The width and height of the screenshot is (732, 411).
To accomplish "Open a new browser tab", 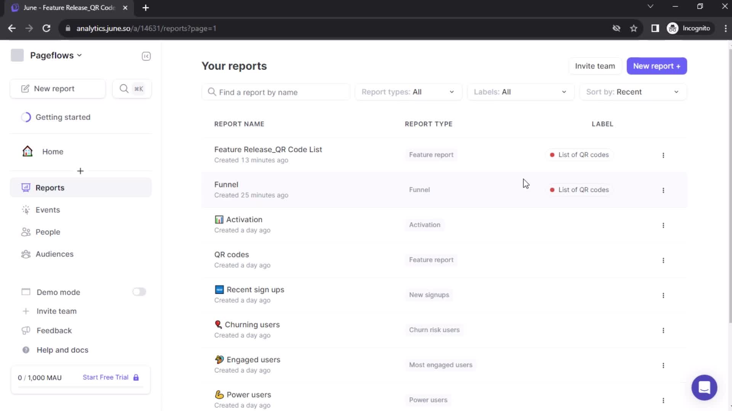I will pyautogui.click(x=146, y=8).
